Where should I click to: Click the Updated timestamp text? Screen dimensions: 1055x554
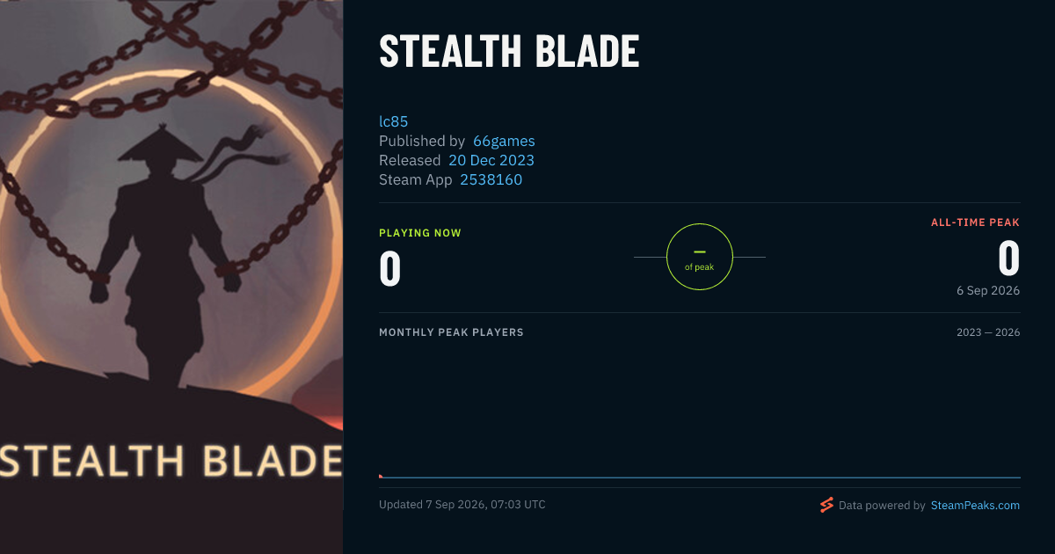coord(462,505)
